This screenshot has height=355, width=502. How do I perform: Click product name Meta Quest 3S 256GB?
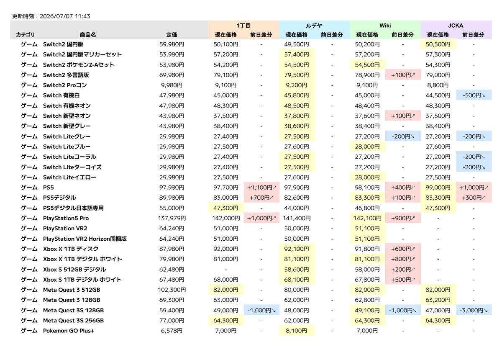pos(73,321)
